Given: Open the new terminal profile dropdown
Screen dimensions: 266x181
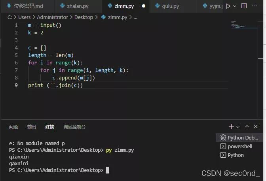Looking at the screenshot, I should tap(238, 127).
